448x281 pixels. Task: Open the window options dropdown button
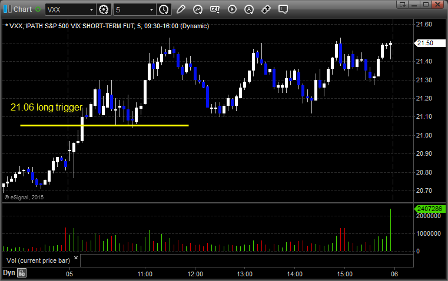click(402, 4)
